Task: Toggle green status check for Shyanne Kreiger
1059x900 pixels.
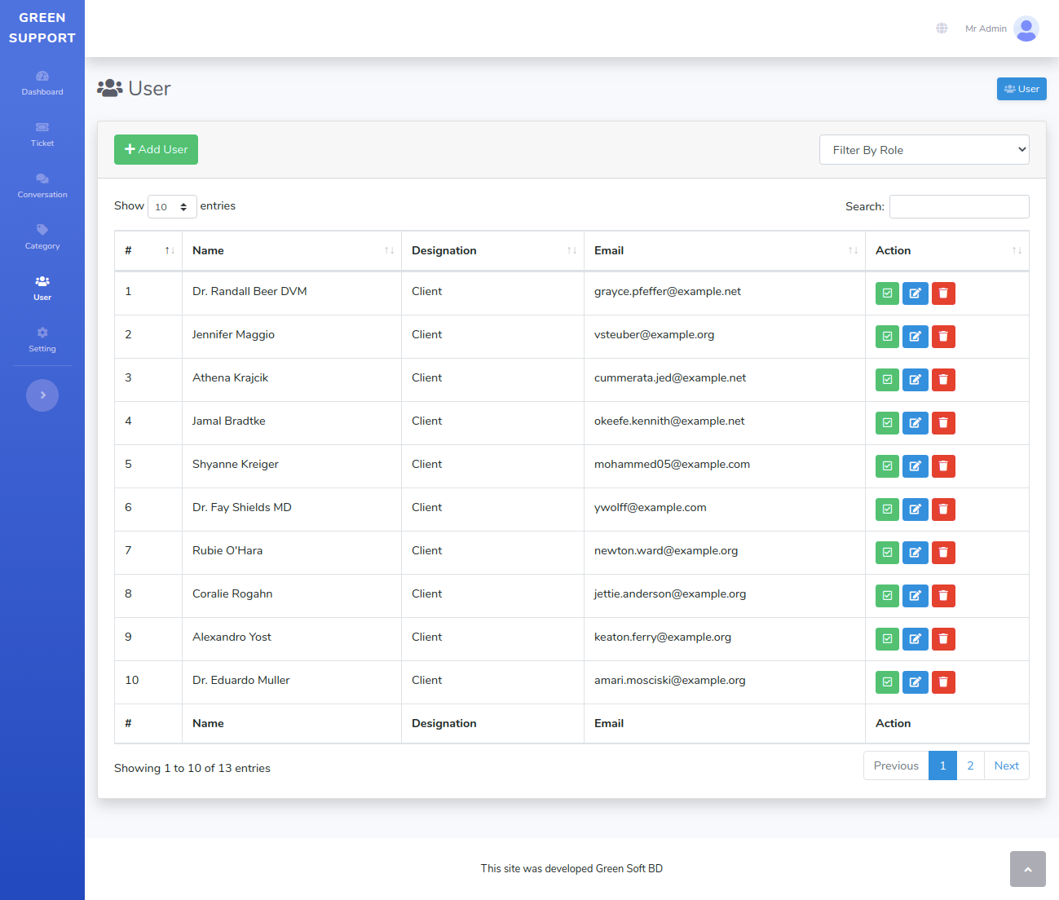Action: (887, 466)
